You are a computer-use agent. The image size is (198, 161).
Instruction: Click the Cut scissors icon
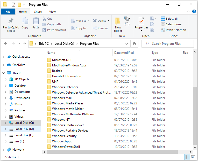[x=44, y=19]
